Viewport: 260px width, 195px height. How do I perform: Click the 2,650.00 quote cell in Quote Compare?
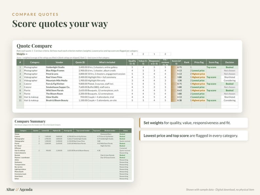(80, 90)
